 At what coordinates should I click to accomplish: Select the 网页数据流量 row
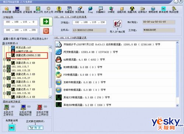(116, 52)
